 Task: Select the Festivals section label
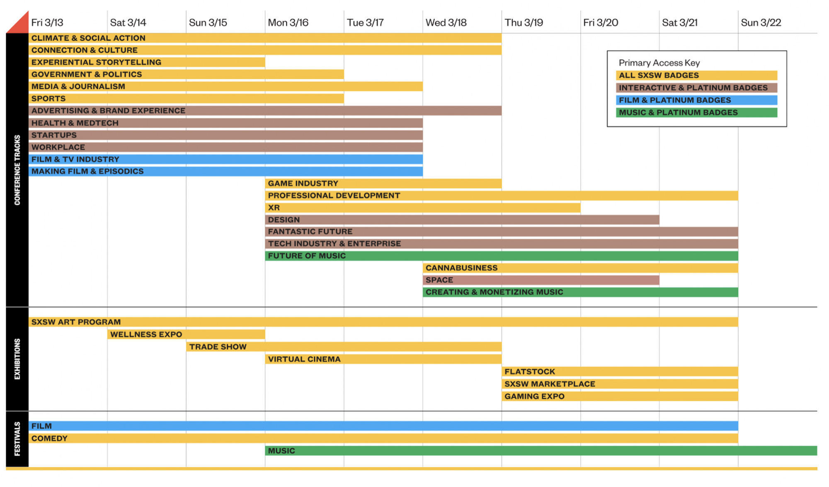pyautogui.click(x=17, y=439)
